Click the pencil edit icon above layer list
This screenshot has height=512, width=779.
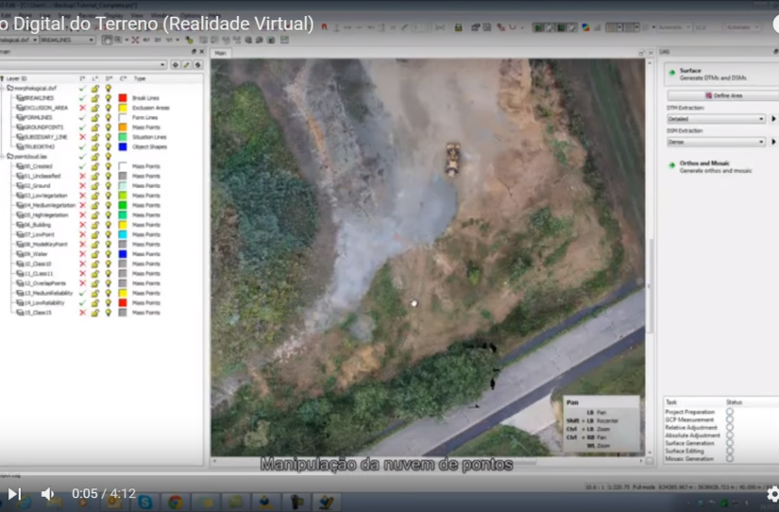[187, 65]
